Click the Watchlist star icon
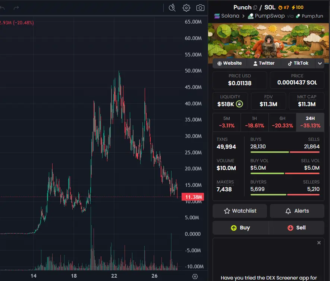 coord(227,211)
